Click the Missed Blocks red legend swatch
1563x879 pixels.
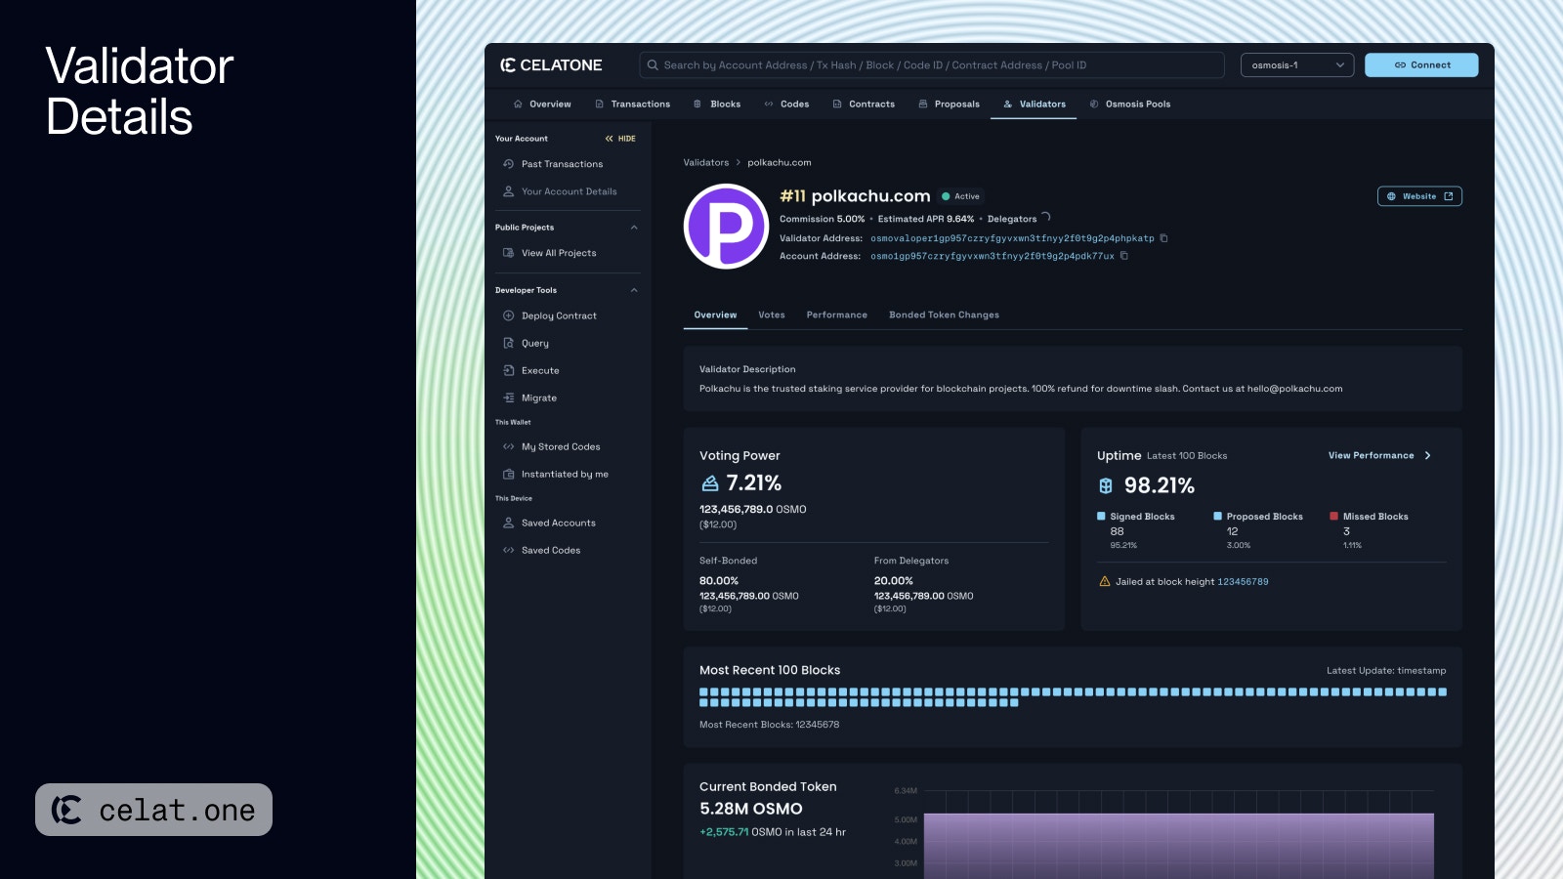(x=1333, y=516)
